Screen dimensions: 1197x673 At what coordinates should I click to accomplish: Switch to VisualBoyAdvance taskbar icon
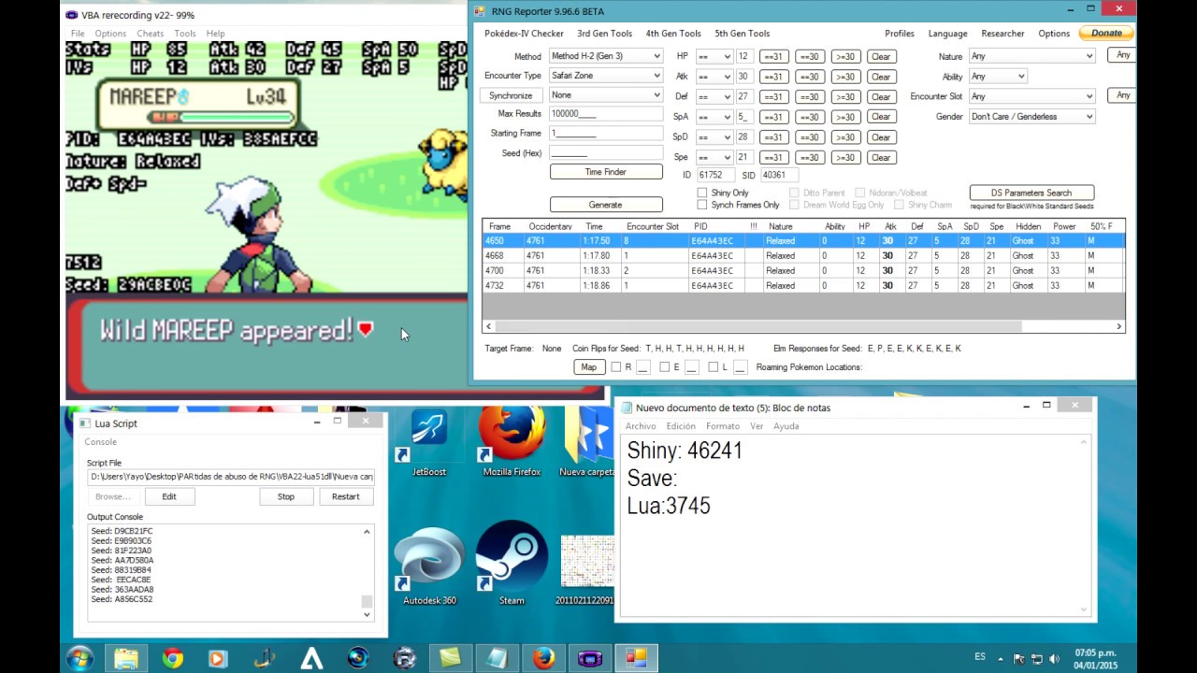pos(590,658)
